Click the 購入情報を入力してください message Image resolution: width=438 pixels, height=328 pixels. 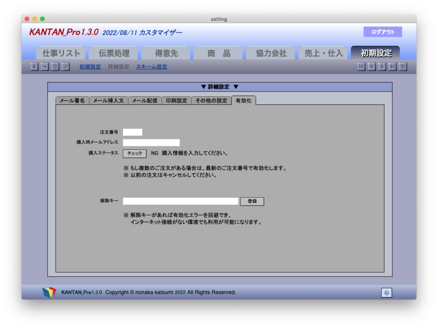click(x=195, y=153)
